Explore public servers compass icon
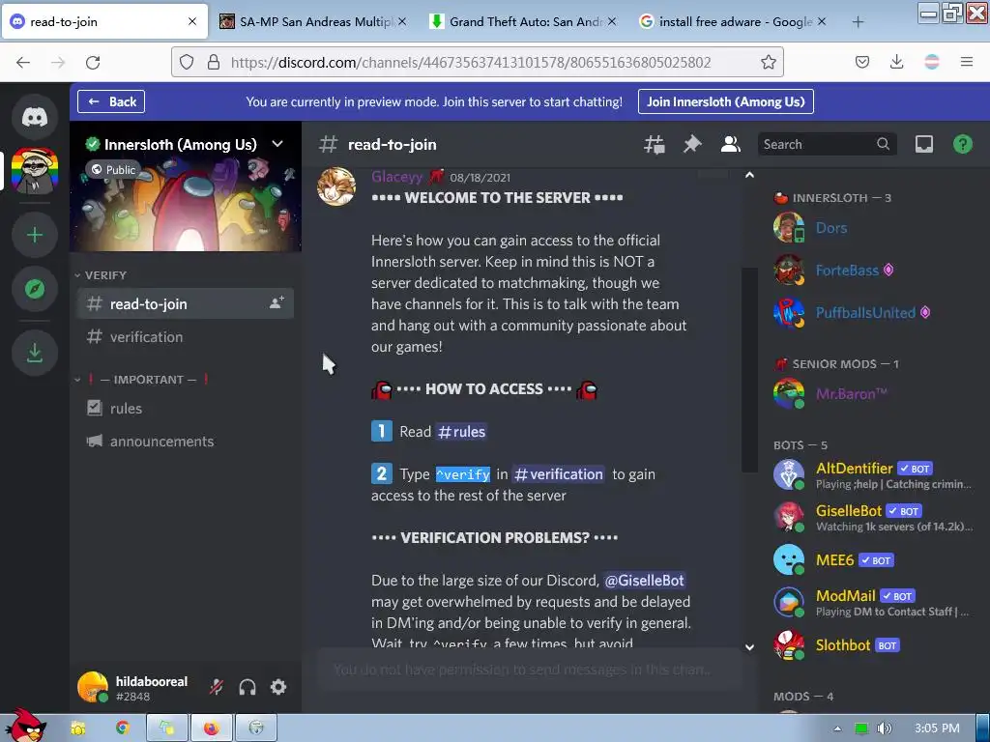 click(35, 289)
